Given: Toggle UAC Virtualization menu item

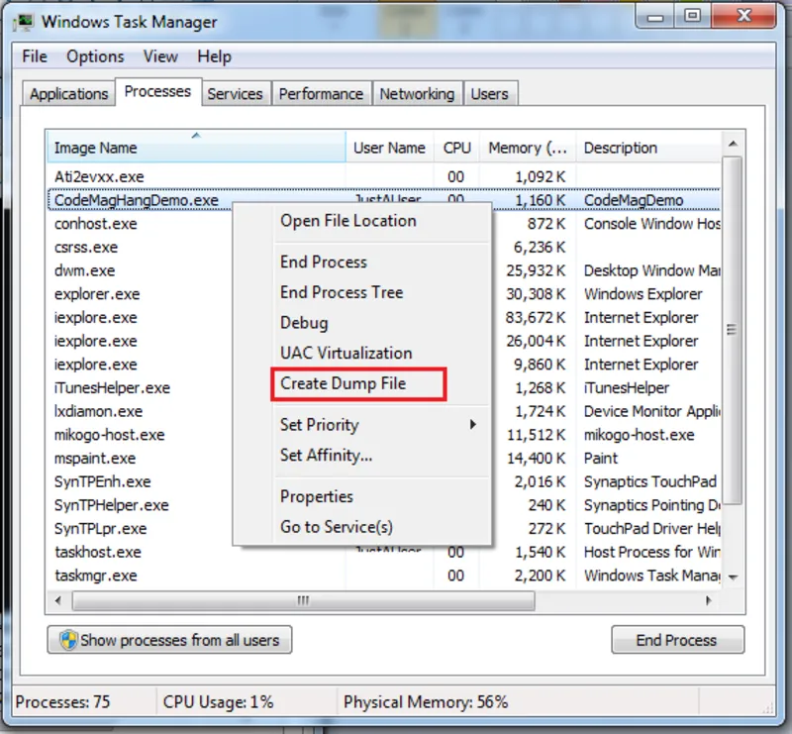Looking at the screenshot, I should click(346, 353).
